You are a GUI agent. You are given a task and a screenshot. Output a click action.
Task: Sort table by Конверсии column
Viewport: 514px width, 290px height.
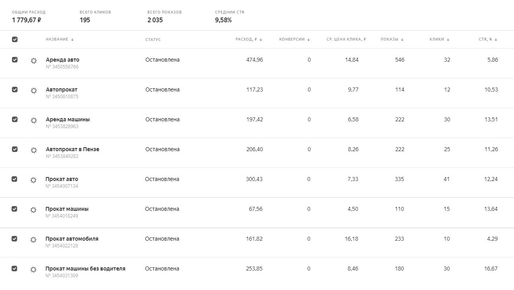pos(294,39)
